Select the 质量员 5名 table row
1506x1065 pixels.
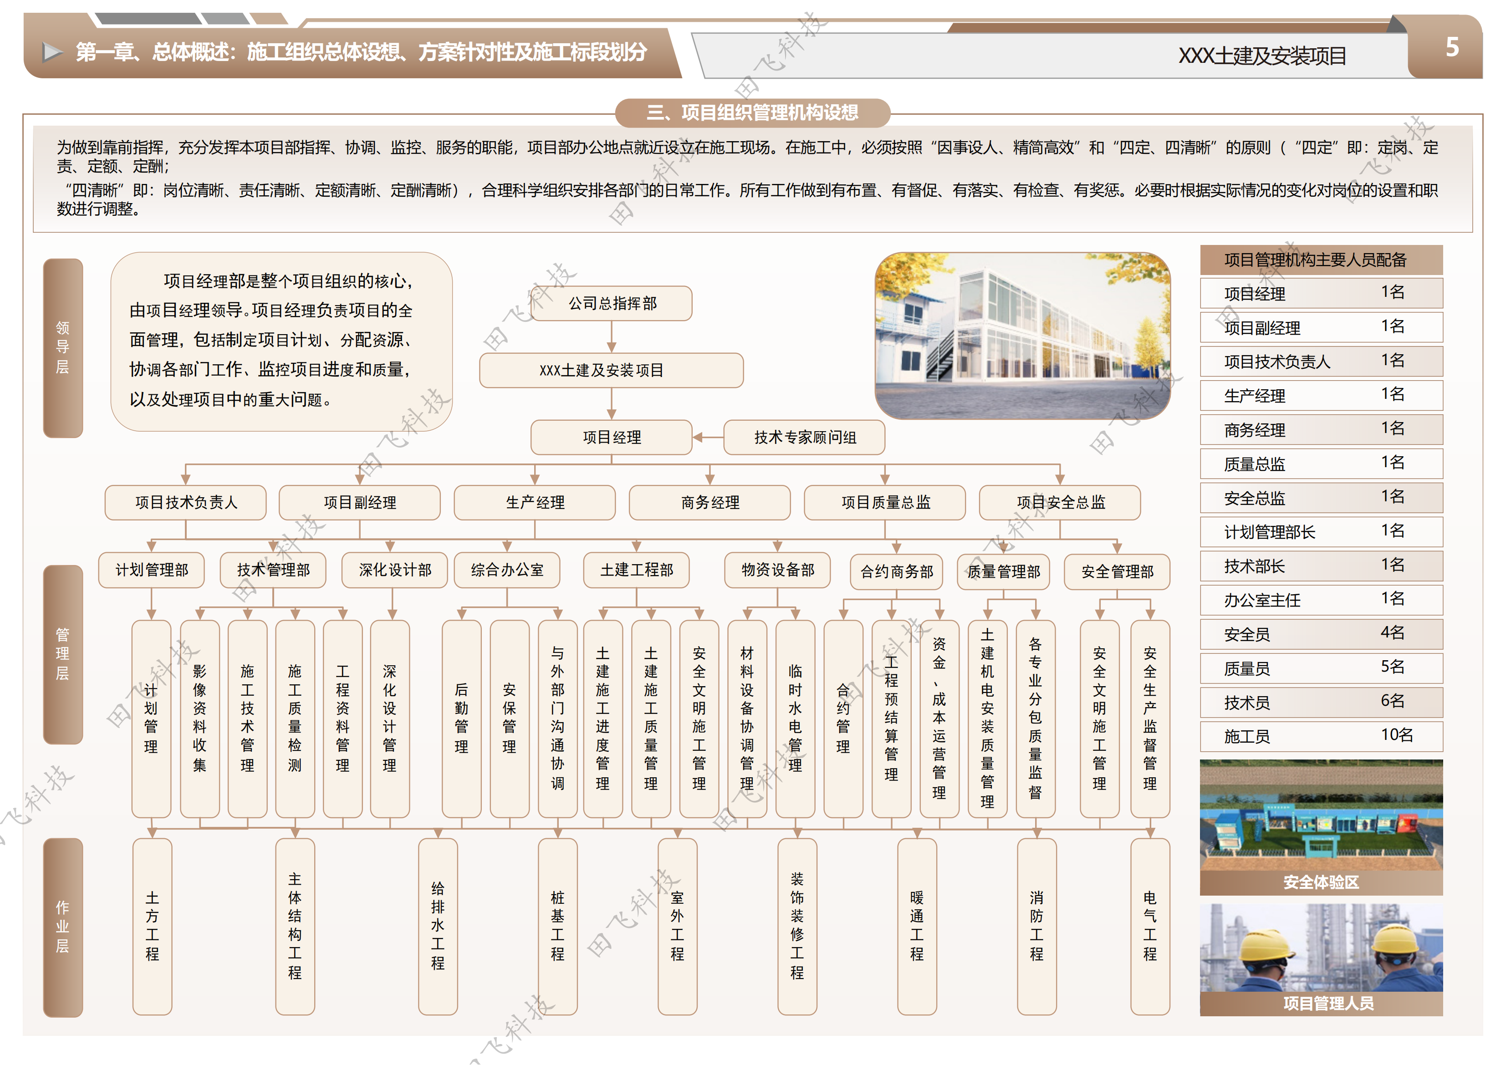point(1321,668)
